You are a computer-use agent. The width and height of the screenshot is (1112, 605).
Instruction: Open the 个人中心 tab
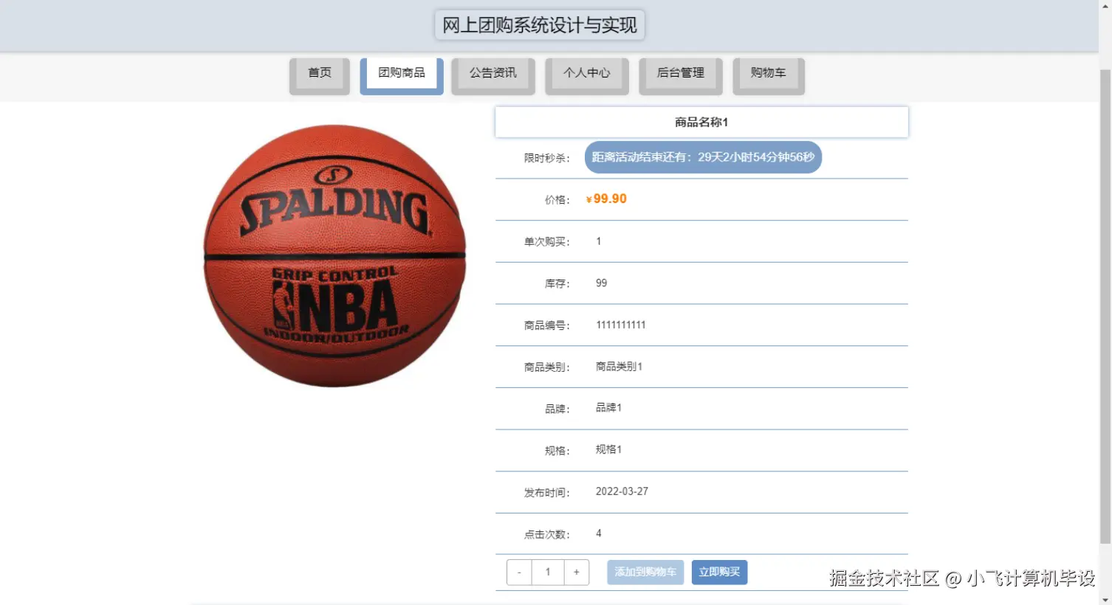587,76
